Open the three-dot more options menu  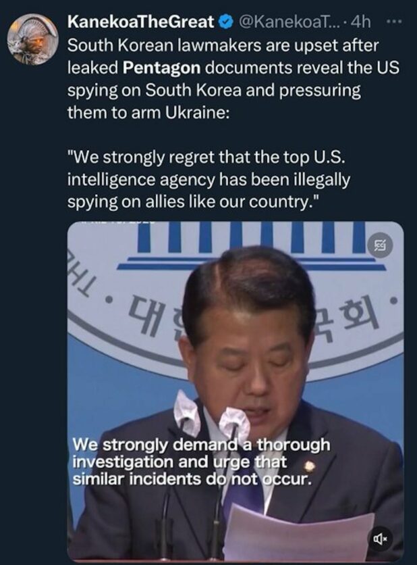(393, 22)
